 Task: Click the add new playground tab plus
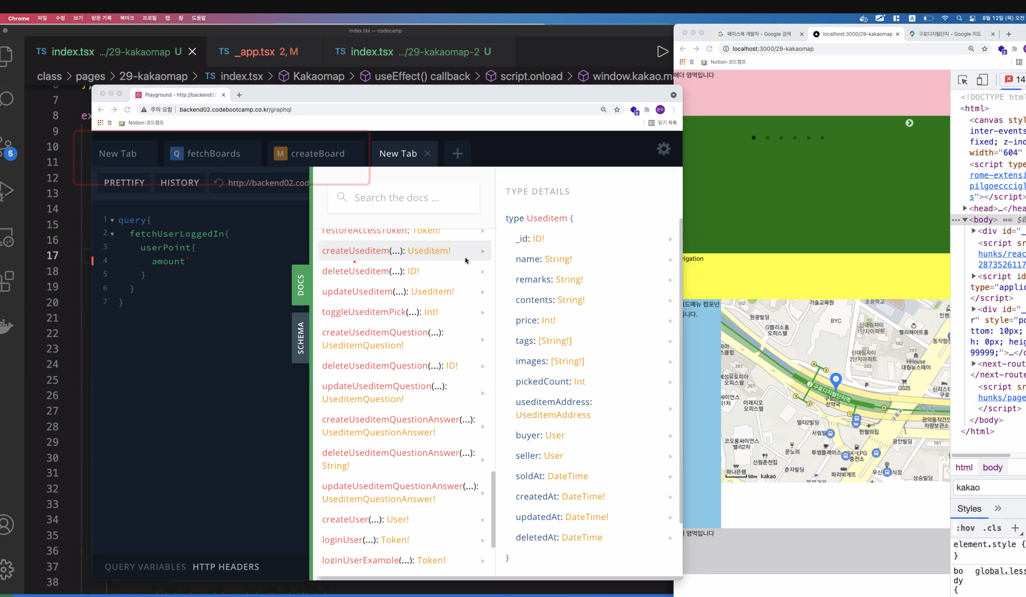coord(457,154)
